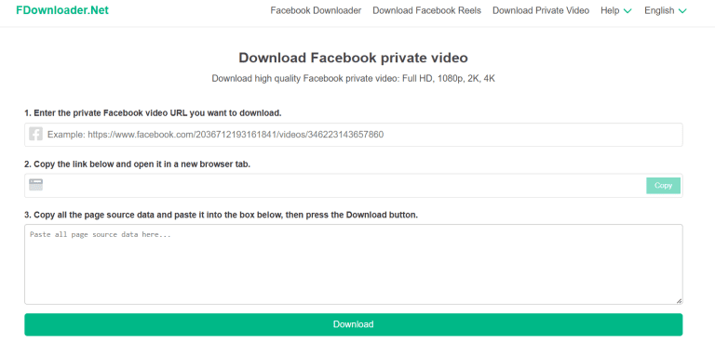Go to Download Facebook Reels
The height and width of the screenshot is (341, 715).
point(426,10)
